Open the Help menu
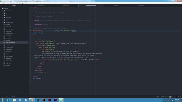Image resolution: width=182 pixels, height=102 pixels. pos(26,3)
